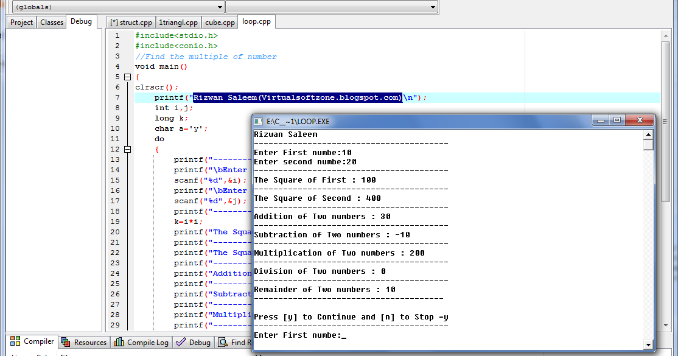This screenshot has height=356, width=678.
Task: Select the Project sidebar tab
Action: (x=21, y=23)
